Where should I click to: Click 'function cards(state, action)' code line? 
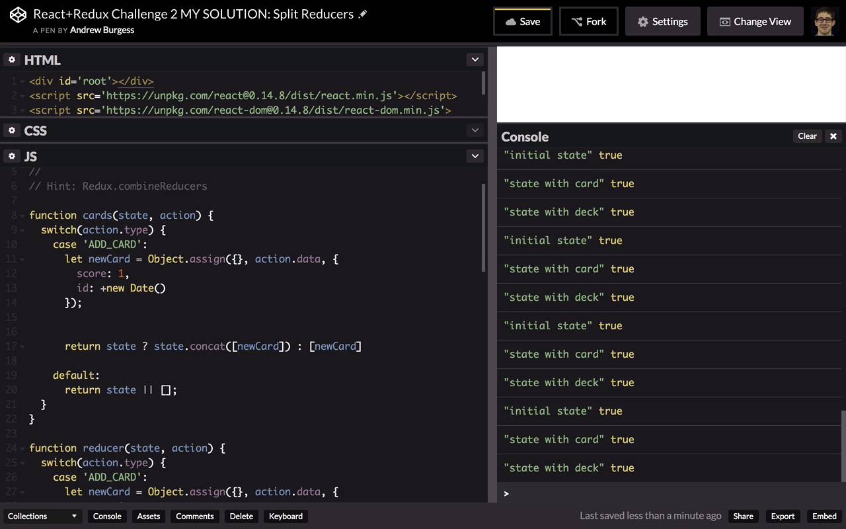pyautogui.click(x=122, y=216)
